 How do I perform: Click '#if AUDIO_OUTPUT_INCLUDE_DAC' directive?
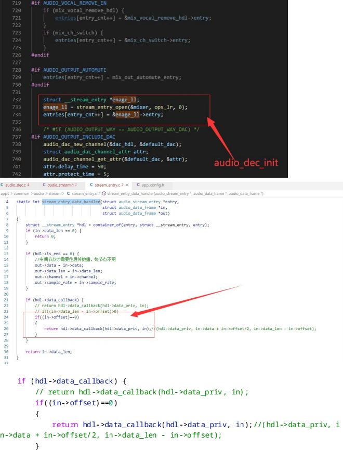point(73,137)
